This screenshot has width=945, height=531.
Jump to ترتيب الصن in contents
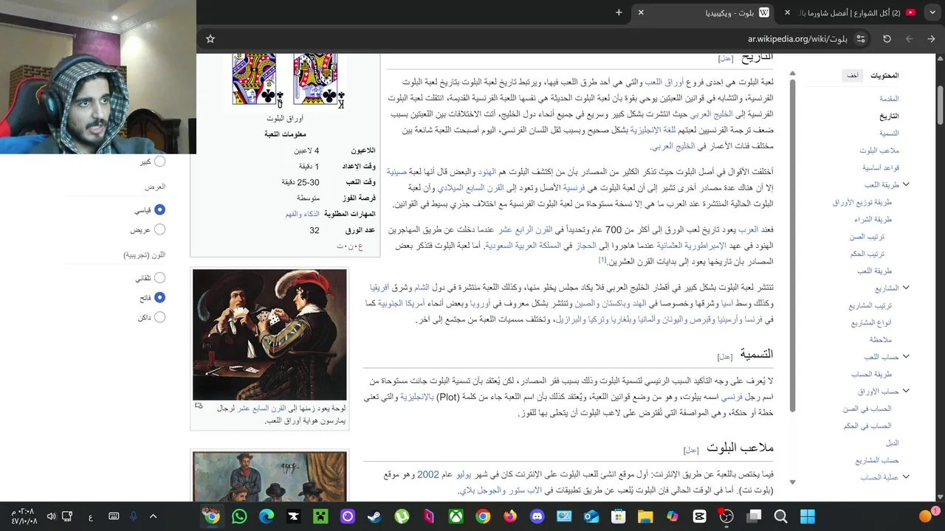pos(867,237)
